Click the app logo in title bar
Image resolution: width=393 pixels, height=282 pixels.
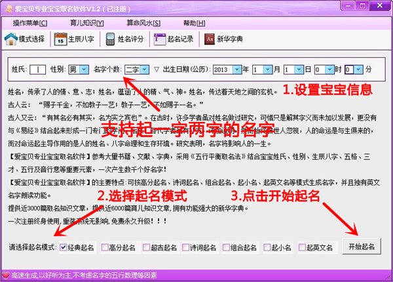[x=9, y=9]
